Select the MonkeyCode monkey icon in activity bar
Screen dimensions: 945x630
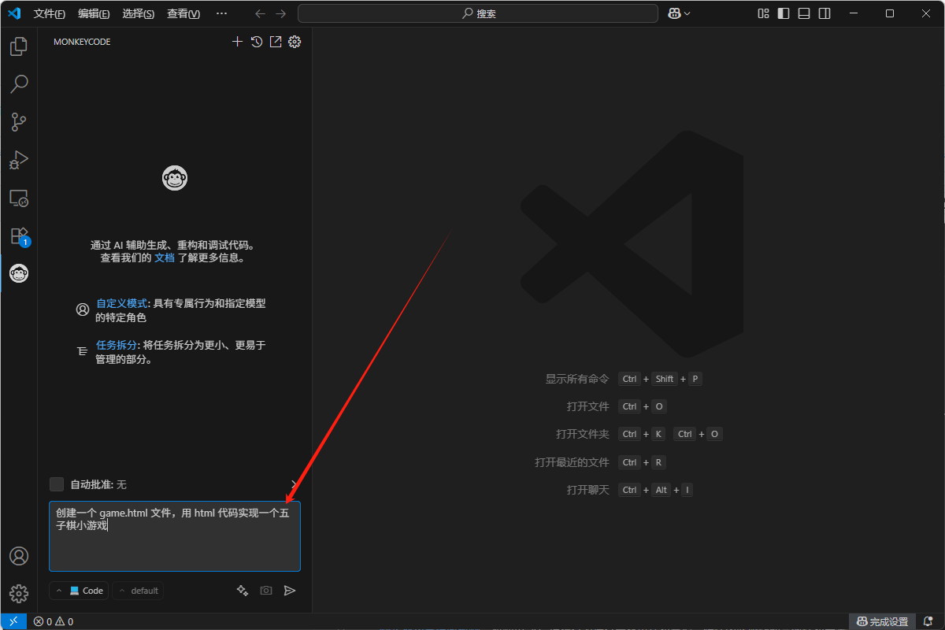(19, 274)
